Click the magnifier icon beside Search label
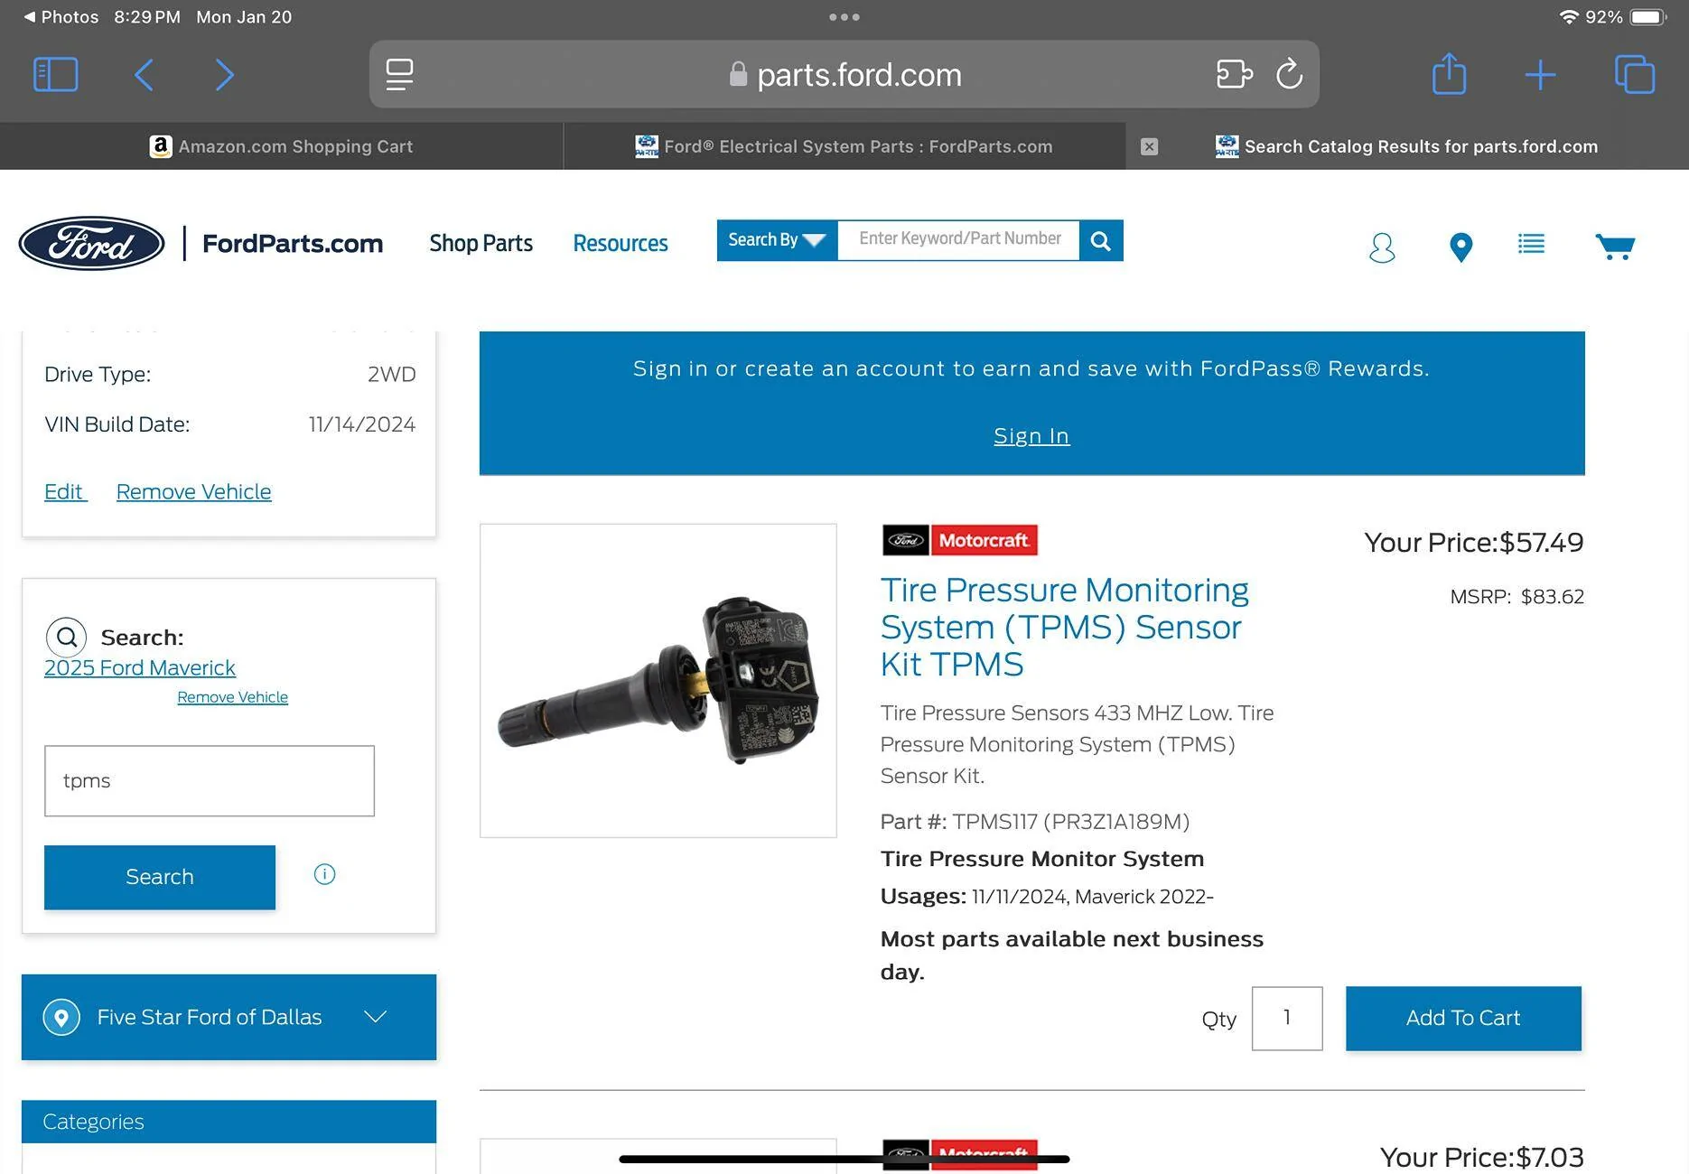This screenshot has height=1174, width=1689. coord(66,638)
